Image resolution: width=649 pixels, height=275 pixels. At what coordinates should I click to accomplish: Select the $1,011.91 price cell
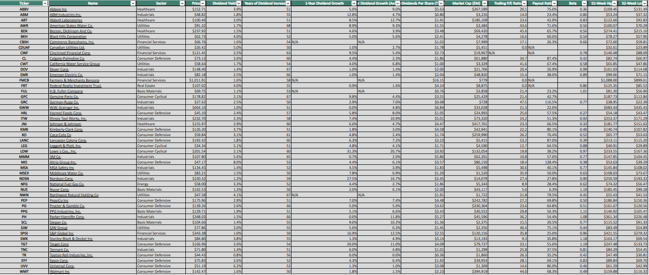pyautogui.click(x=196, y=80)
